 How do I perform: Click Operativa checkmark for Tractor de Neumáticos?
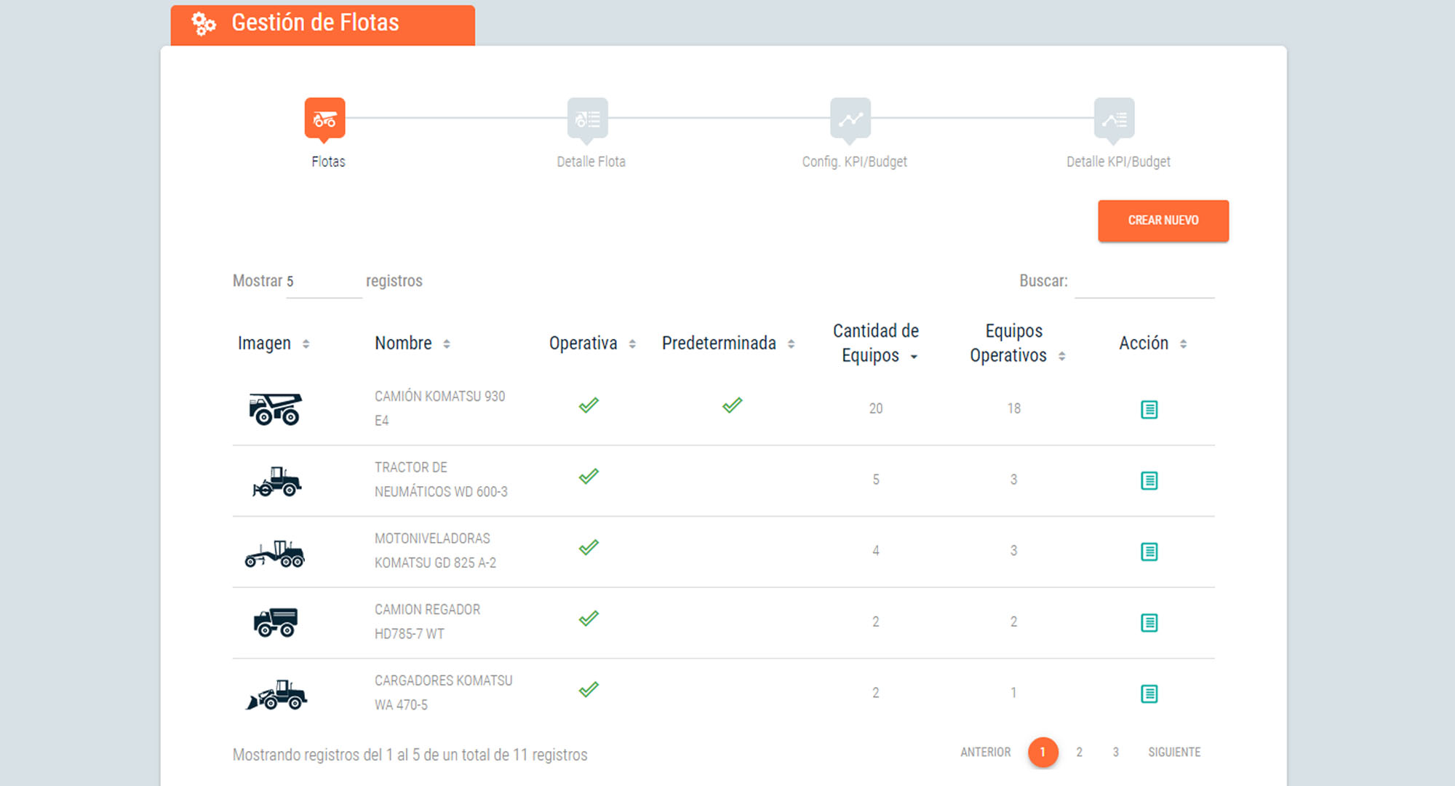pos(589,477)
